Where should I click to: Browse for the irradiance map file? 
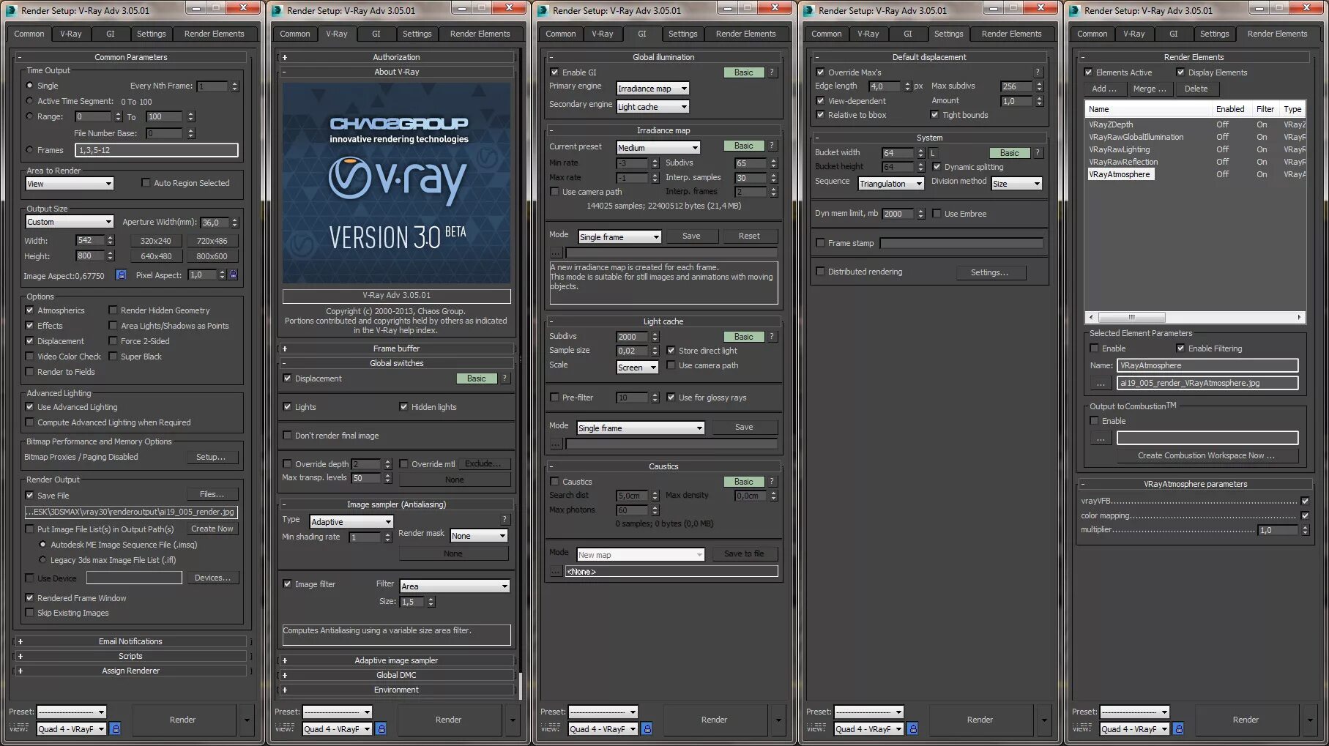coord(556,253)
